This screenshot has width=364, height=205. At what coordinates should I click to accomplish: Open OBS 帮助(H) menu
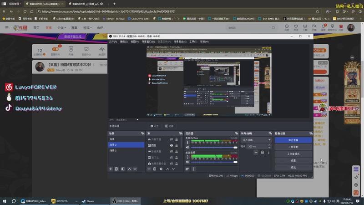(x=204, y=41)
